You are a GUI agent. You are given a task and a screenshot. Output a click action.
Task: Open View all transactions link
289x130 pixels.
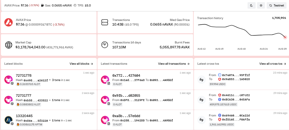(x=174, y=64)
